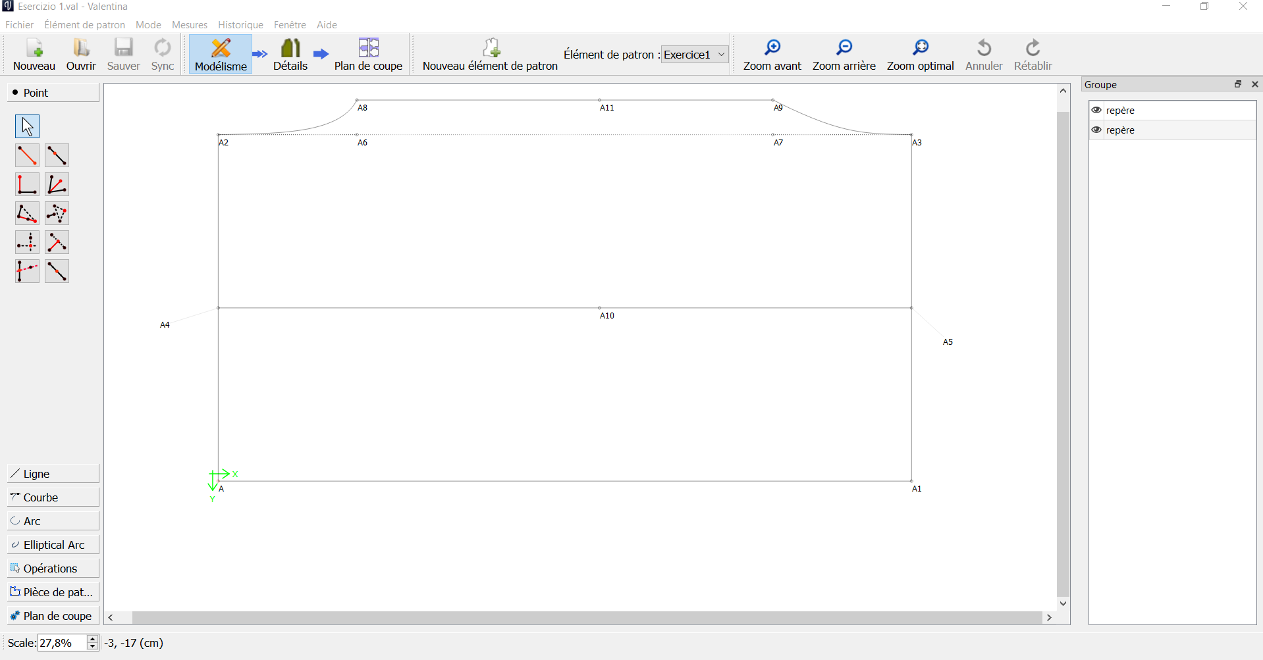
Task: Click Zoom optimal in the toolbar
Action: 920,55
